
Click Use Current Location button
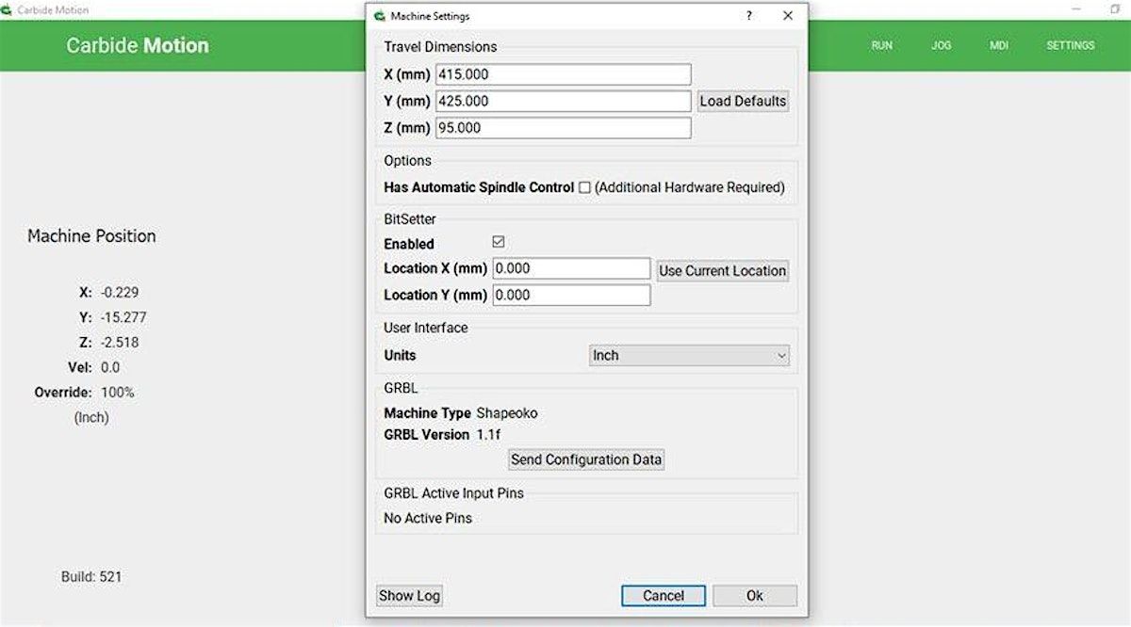point(722,270)
